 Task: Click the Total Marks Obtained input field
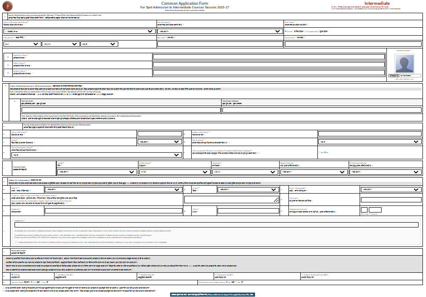321,110
